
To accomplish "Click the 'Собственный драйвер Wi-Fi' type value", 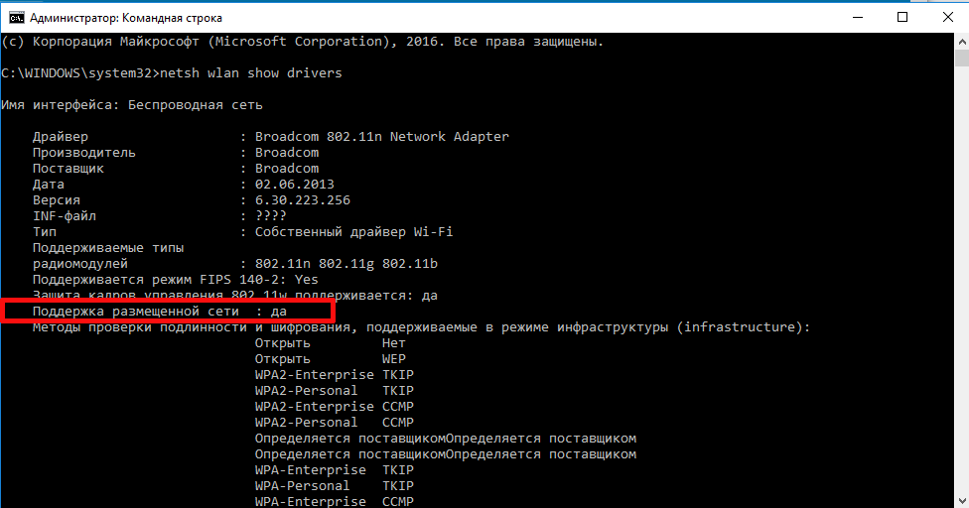I will pyautogui.click(x=353, y=232).
